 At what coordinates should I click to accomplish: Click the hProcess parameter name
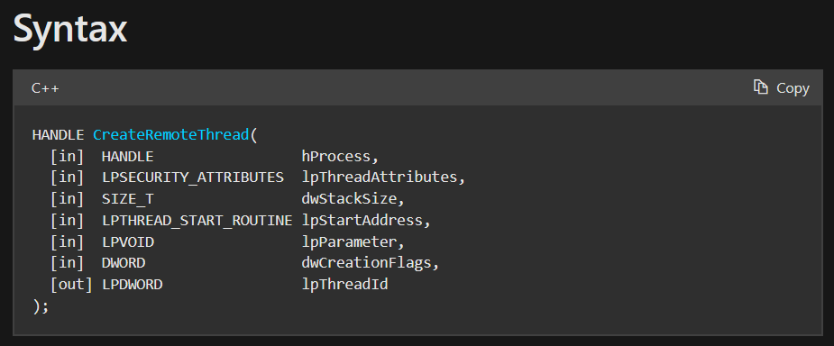[x=335, y=156]
